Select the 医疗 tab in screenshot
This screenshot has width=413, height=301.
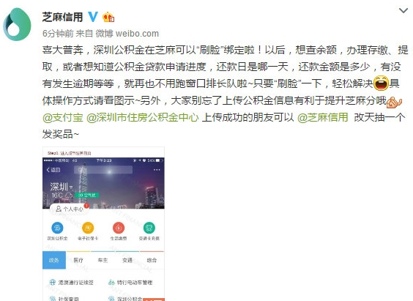(x=78, y=260)
